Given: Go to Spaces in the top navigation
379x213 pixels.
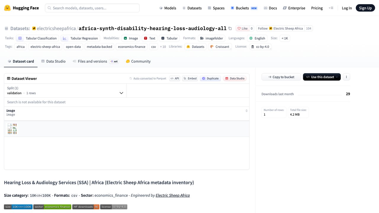Looking at the screenshot, I should click(x=216, y=8).
